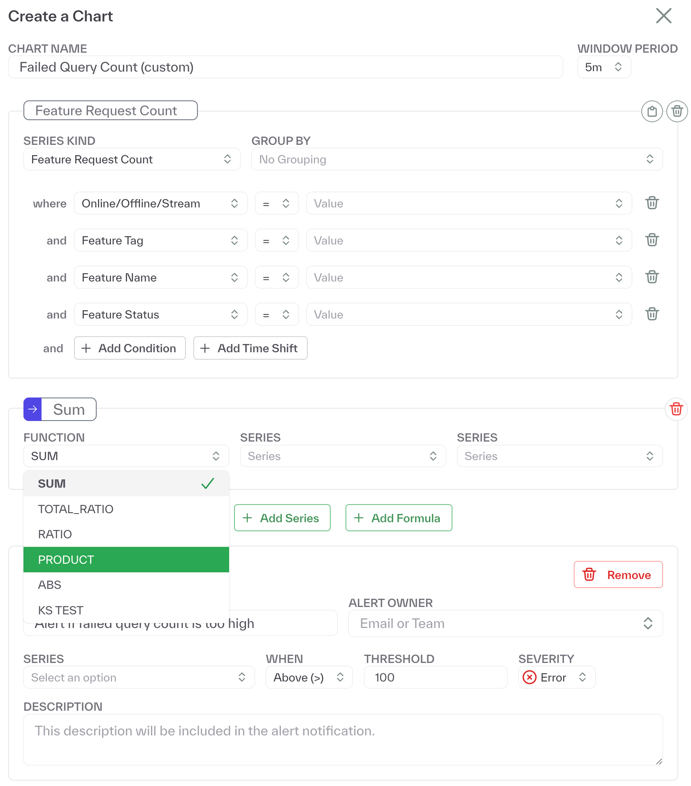Click the Add Condition button
The height and width of the screenshot is (786, 691).
tap(130, 348)
